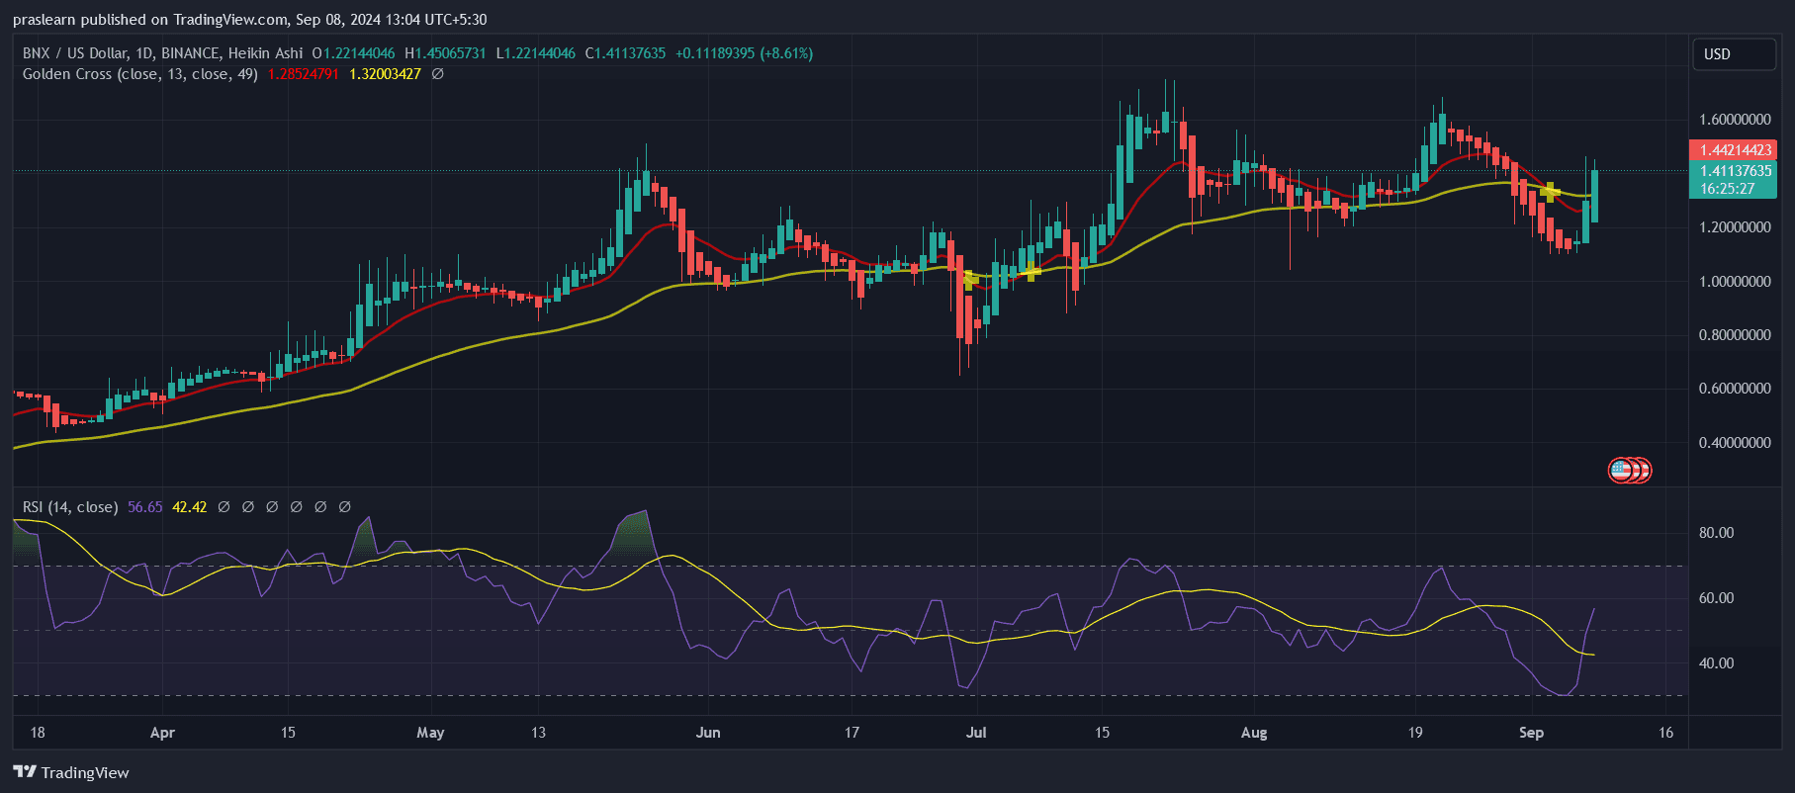The height and width of the screenshot is (793, 1795).
Task: Click the 16:25:27 bar countdown timer
Action: click(x=1727, y=189)
